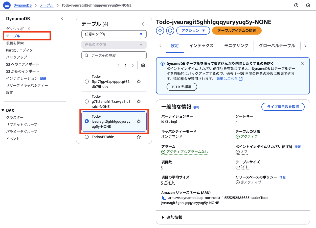
Task: Open 情報 link beside 一般的な情報
Action: [x=196, y=107]
